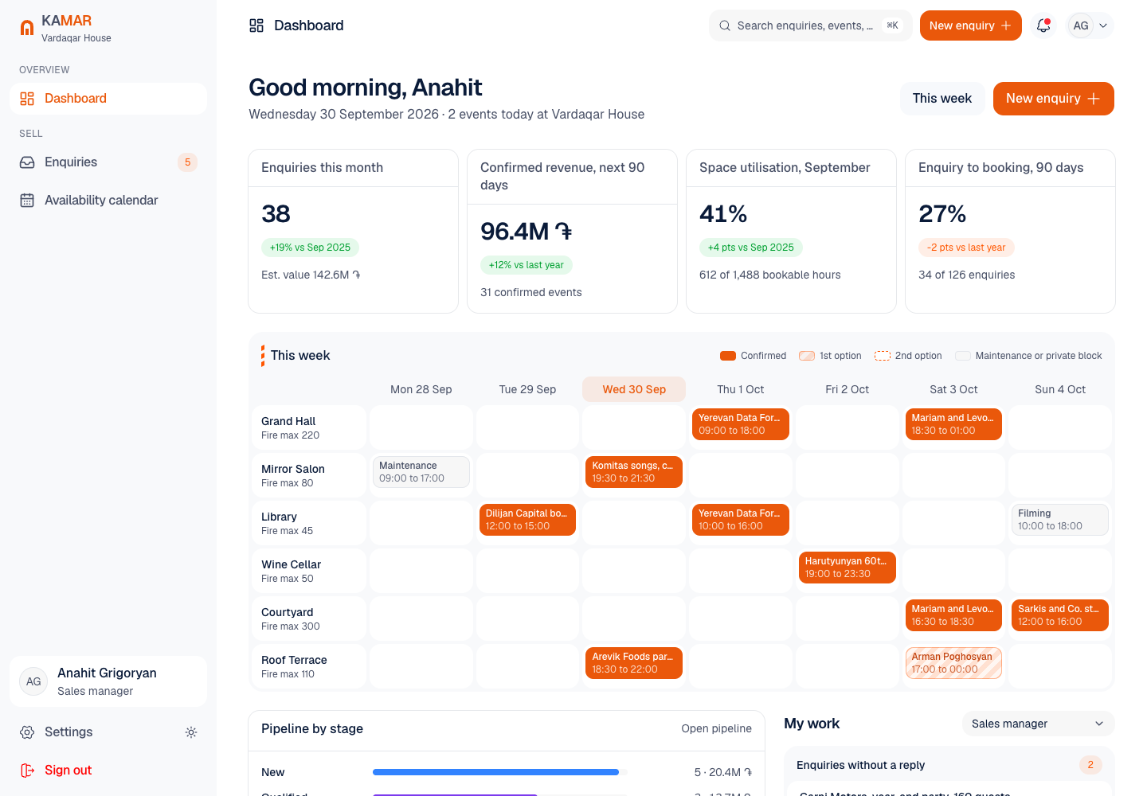Click the Availability calendar icon
Viewport: 1147px width, 796px height.
tap(27, 201)
